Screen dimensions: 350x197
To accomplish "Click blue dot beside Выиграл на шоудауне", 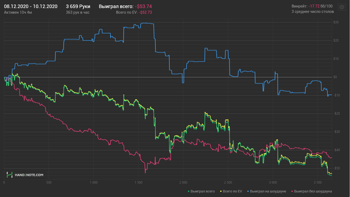I will pos(248,192).
